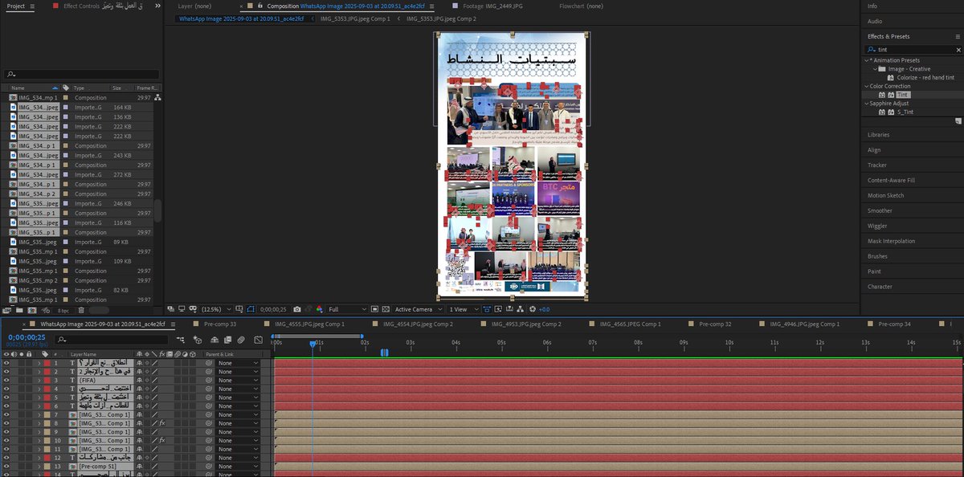Open the Wiggler panel
The width and height of the screenshot is (964, 477).
click(x=877, y=226)
